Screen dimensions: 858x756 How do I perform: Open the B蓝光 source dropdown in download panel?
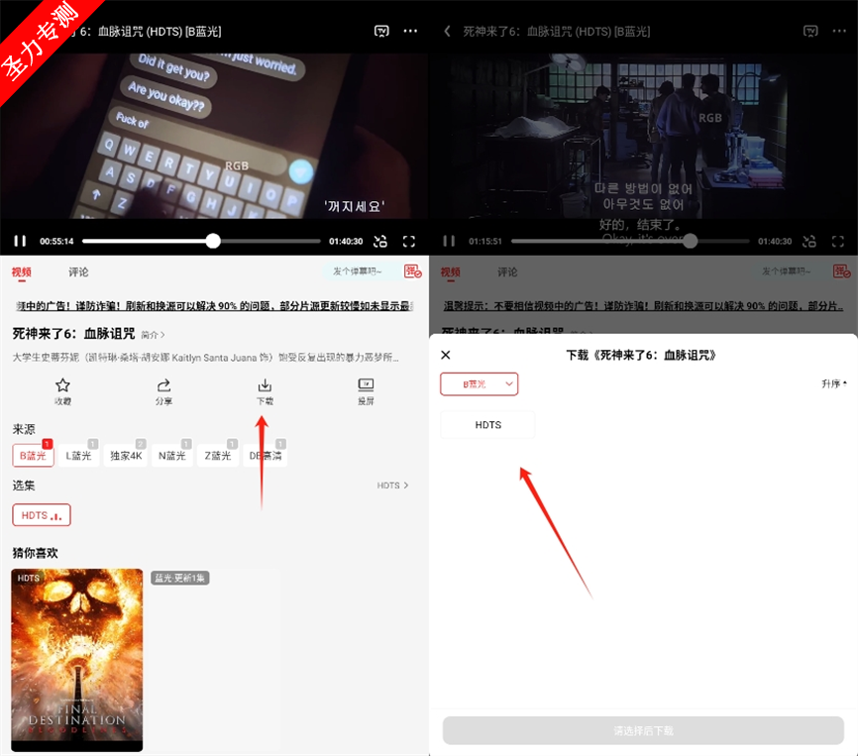[x=479, y=384]
